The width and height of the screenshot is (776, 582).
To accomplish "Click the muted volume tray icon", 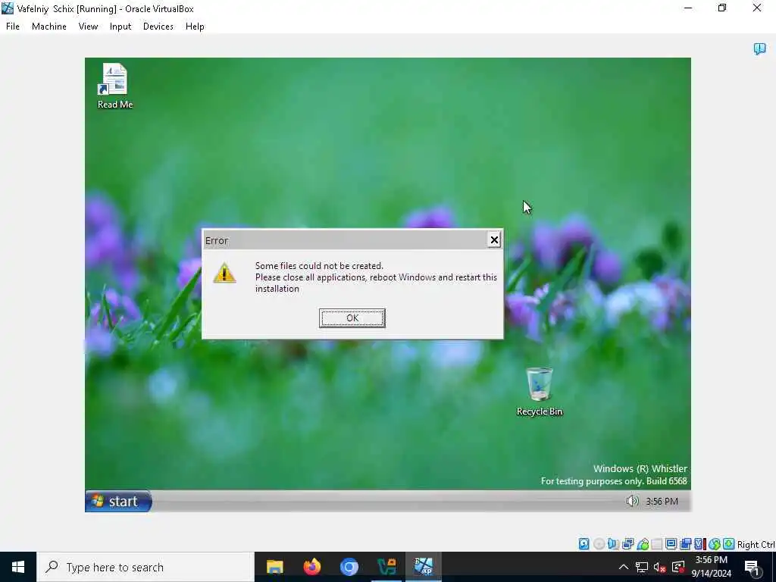I will coord(659,567).
